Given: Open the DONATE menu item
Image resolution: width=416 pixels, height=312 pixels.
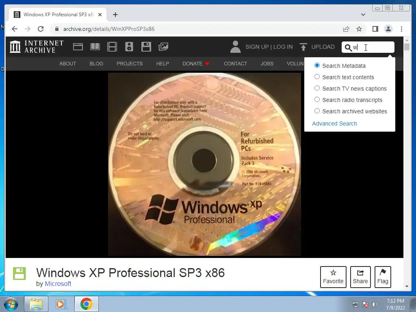Looking at the screenshot, I should point(196,64).
